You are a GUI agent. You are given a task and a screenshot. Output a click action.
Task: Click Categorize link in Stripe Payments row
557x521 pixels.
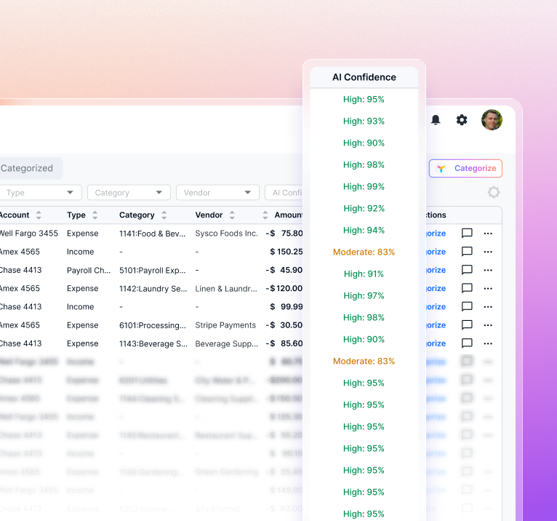436,325
